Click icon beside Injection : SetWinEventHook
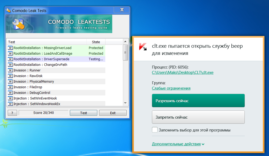Image resolution: width=269 pixels, height=156 pixels. coord(10,98)
